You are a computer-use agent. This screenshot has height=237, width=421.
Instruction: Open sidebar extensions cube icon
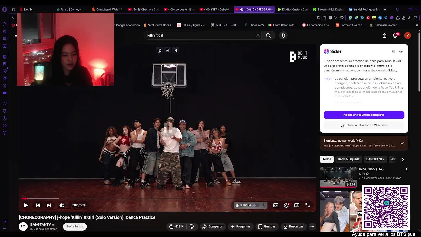[x=5, y=125]
